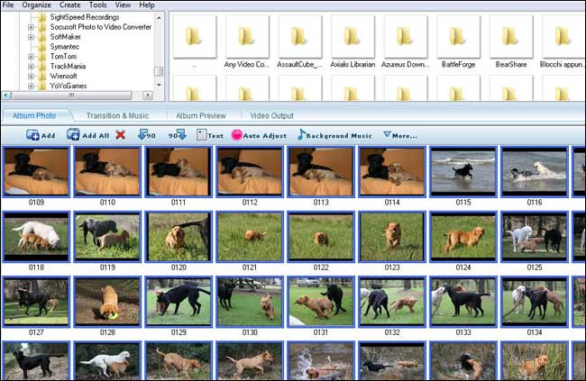Open the AssaultCube_ folder
Viewport: 586px width, 381px height.
[299, 37]
